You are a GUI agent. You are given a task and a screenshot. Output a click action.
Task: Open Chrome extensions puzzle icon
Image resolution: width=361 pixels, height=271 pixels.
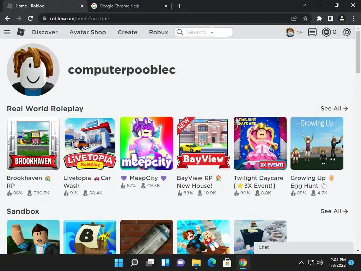click(x=319, y=18)
